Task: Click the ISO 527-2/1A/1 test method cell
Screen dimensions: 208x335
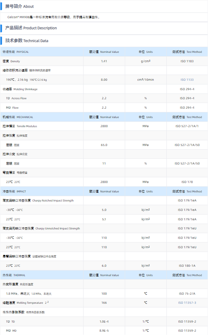Action: [187, 126]
